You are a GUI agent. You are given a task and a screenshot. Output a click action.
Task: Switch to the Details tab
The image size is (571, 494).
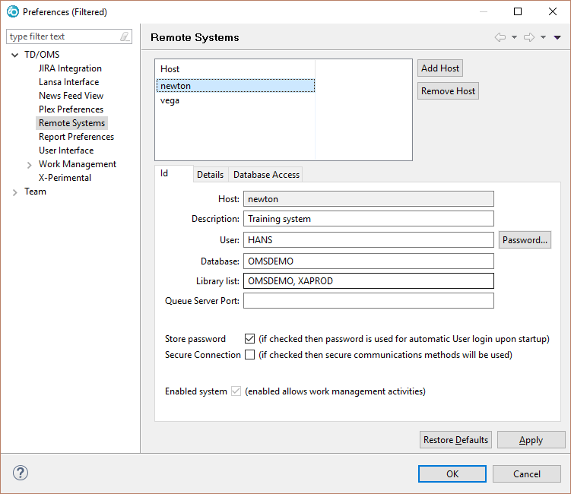(210, 175)
